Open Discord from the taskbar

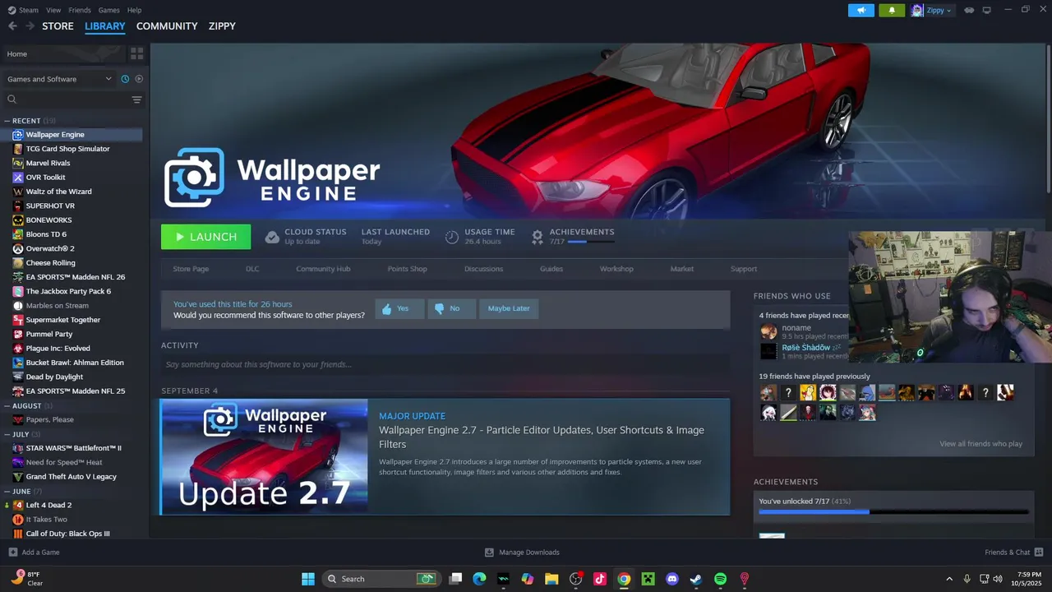(671, 579)
